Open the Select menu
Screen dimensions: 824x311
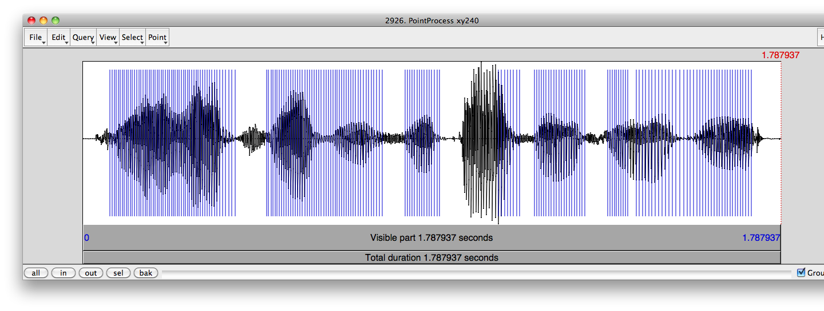coord(132,38)
